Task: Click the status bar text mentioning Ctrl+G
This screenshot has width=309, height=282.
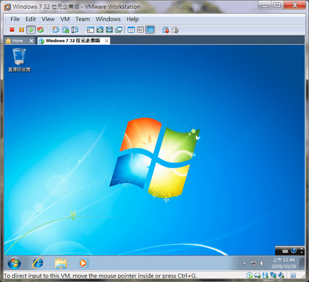Action: tap(100, 275)
